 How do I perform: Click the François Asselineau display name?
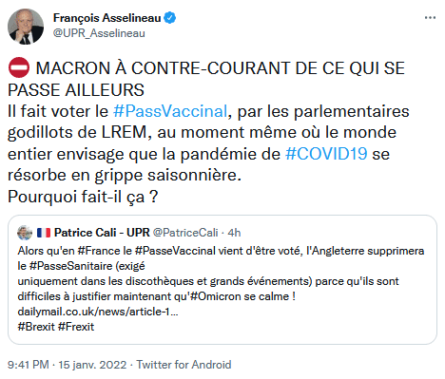click(107, 18)
